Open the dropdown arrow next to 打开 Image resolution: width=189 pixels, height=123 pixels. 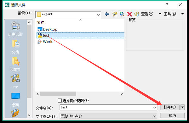[x=182, y=107]
